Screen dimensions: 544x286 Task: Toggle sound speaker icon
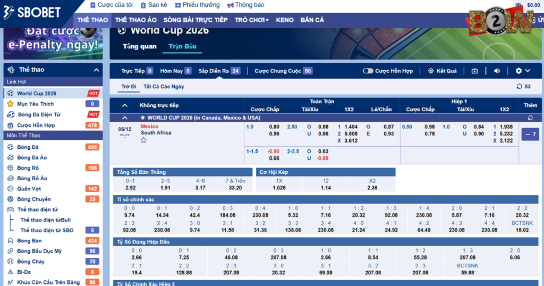coord(497,71)
